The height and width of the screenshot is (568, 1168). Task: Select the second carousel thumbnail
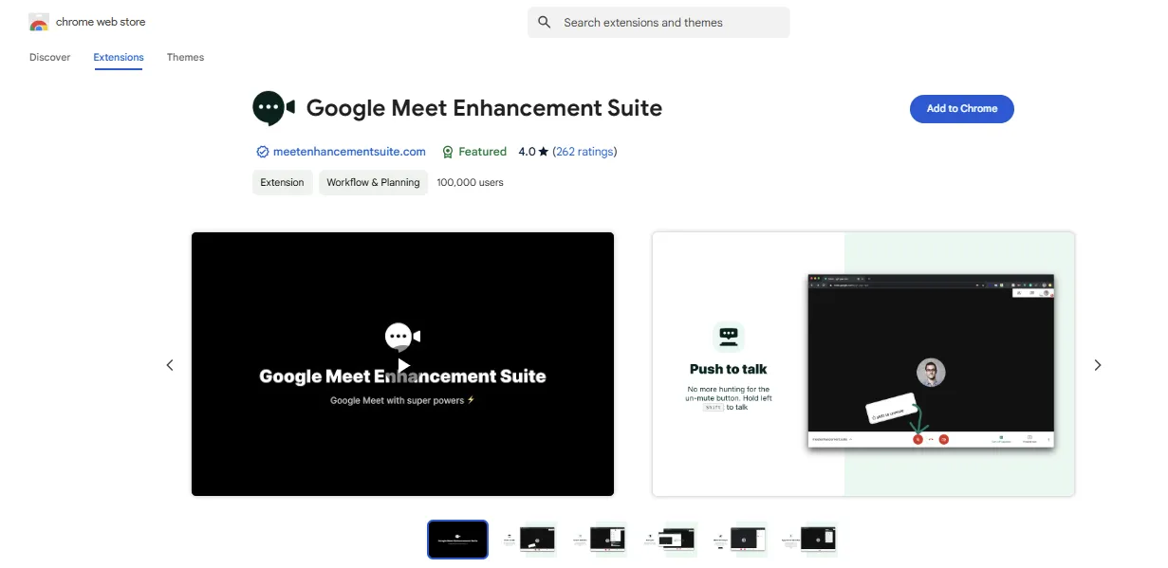point(528,539)
